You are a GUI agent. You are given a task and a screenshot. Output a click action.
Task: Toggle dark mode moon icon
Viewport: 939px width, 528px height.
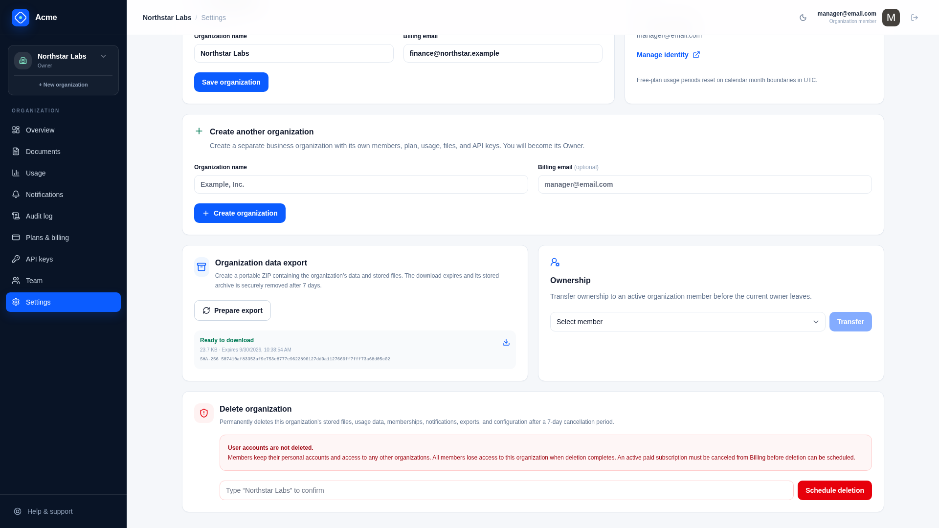[803, 18]
